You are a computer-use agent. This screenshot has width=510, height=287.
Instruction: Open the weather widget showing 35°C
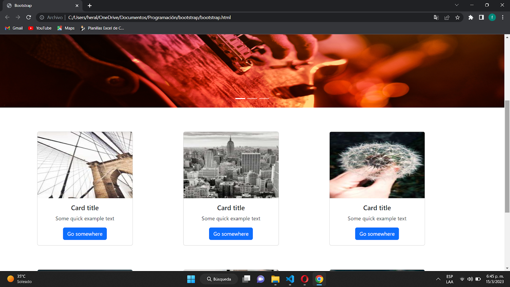(20, 279)
